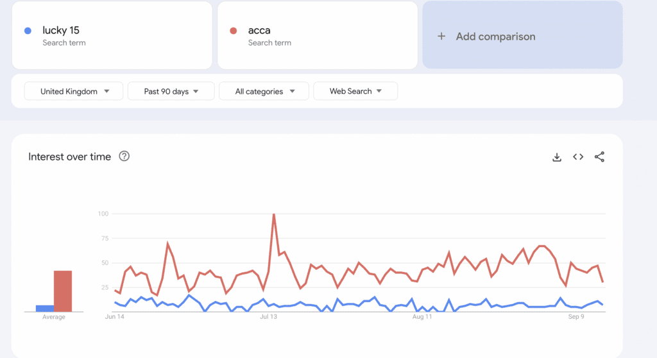Click the plus icon in Add comparison

[441, 37]
